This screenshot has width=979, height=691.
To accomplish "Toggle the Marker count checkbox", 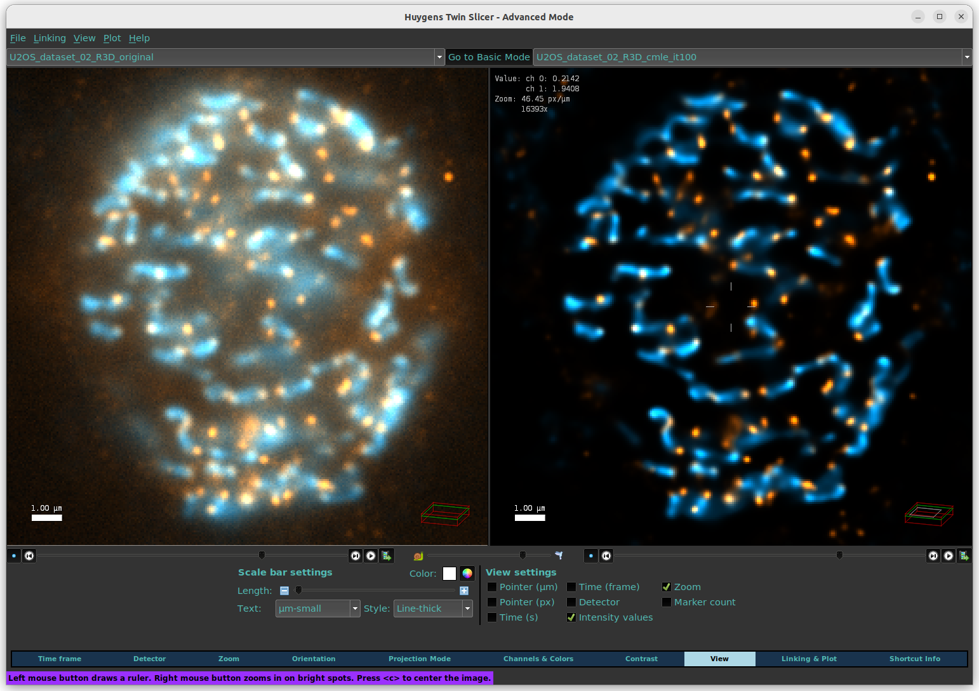I will 667,602.
